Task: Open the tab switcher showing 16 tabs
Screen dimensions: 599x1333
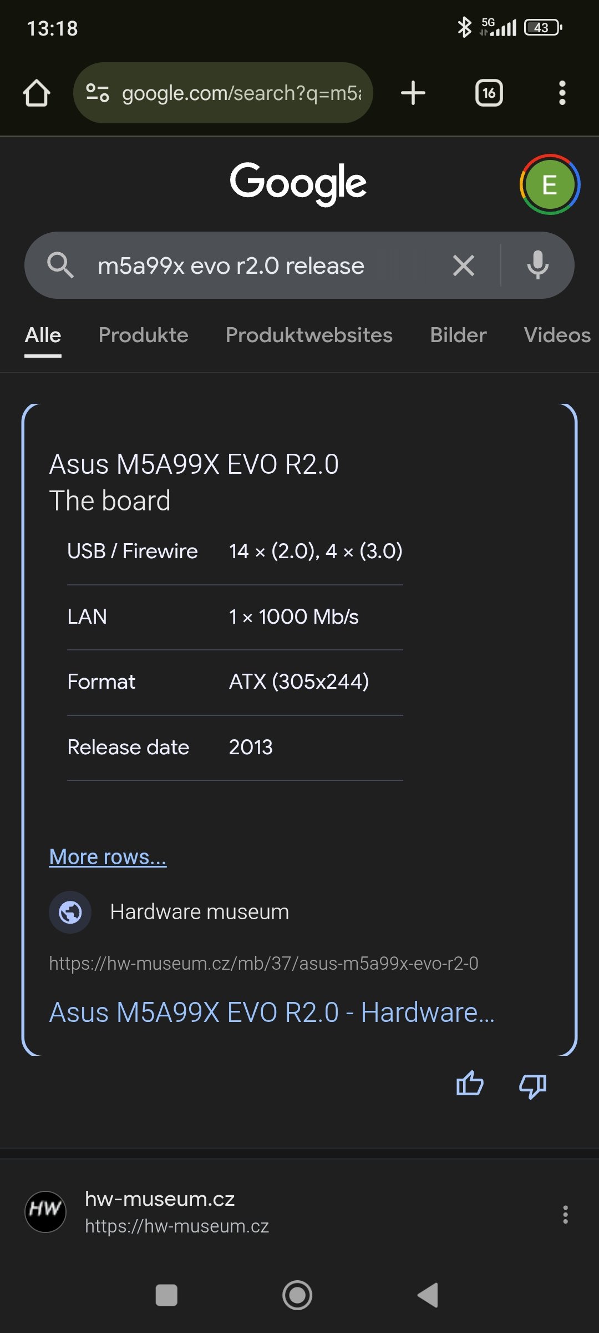Action: click(x=489, y=93)
